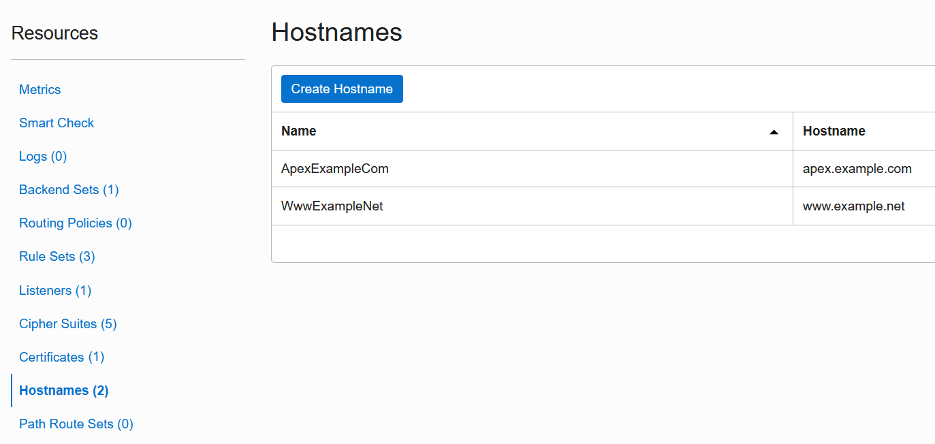Sort table by Name column header
Image resolution: width=935 pixels, height=444 pixels.
(x=299, y=131)
